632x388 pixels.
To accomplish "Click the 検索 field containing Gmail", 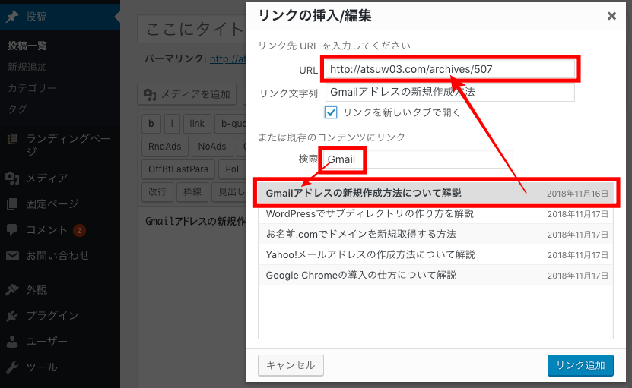I will [x=418, y=159].
